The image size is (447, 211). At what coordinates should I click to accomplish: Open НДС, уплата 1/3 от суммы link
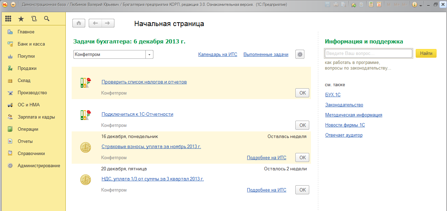point(153,179)
